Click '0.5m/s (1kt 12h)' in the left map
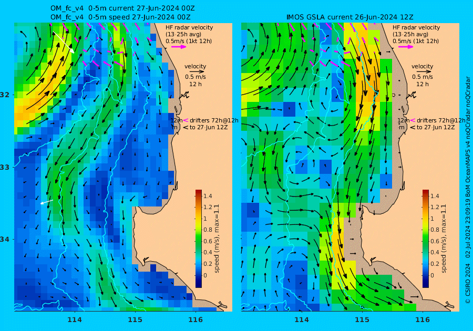This screenshot has width=473, height=331. [x=189, y=41]
